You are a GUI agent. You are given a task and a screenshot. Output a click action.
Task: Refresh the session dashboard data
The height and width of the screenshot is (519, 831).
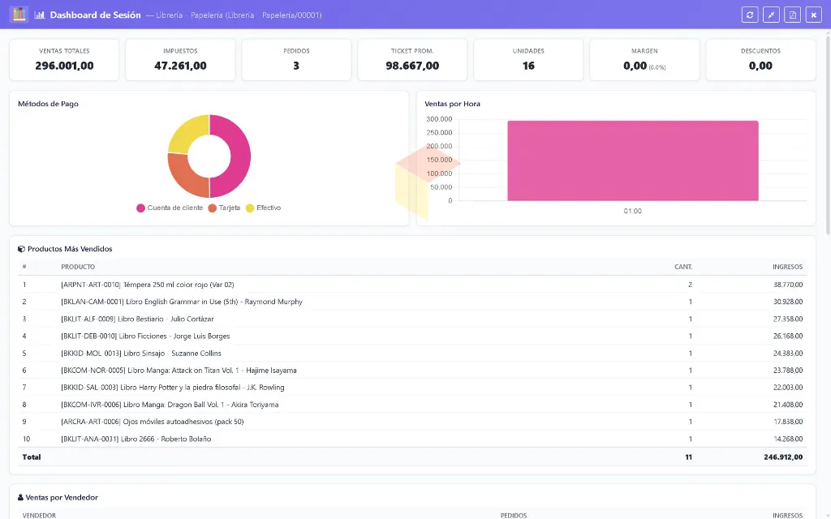(749, 15)
